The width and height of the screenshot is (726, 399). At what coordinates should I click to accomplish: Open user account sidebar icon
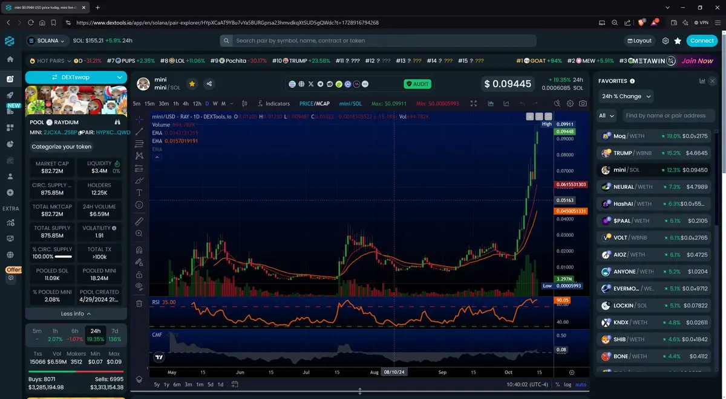point(10,176)
